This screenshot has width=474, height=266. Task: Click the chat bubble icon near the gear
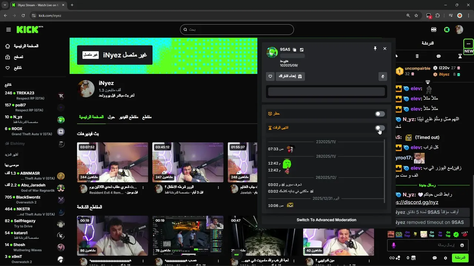pos(435,258)
